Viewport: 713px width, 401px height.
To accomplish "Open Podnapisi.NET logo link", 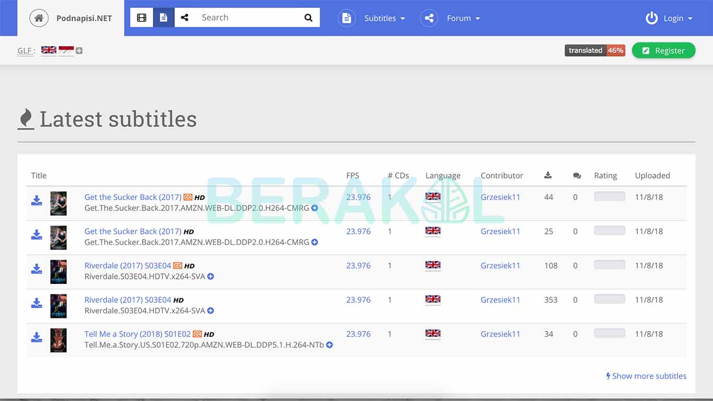I will coord(84,18).
